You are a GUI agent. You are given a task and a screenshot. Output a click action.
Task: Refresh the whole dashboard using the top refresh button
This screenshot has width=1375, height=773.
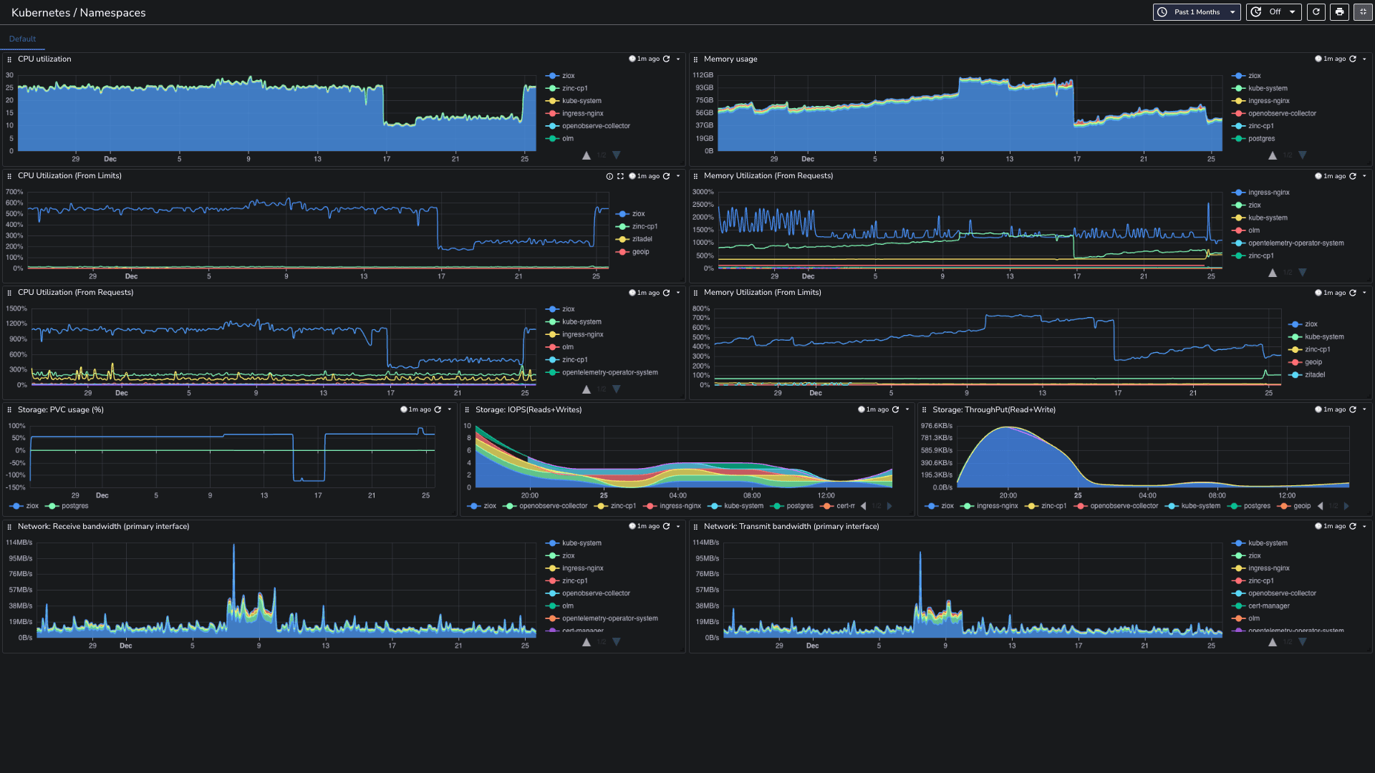coord(1316,12)
